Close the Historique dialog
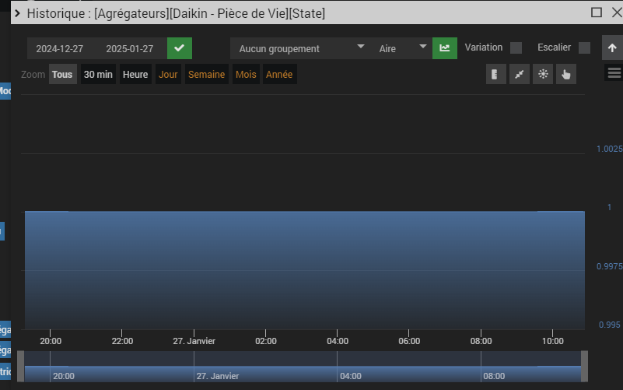Viewport: 623px width, 390px height. (617, 12)
